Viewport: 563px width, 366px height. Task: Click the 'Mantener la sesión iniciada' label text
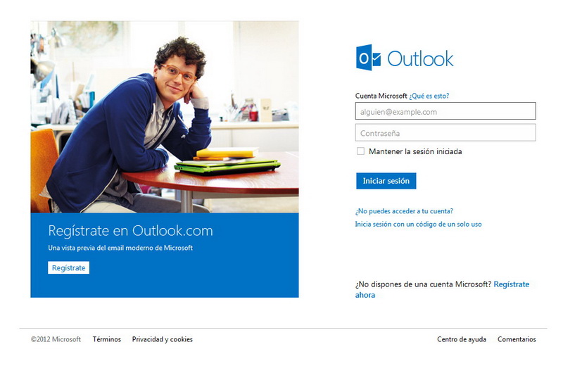[415, 151]
